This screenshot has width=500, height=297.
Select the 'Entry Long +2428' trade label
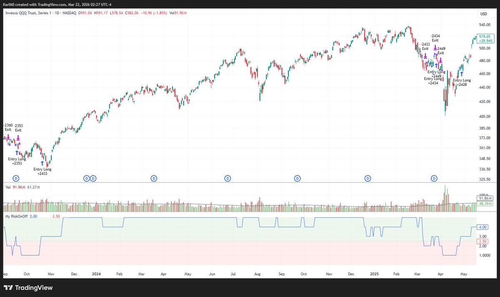point(462,82)
